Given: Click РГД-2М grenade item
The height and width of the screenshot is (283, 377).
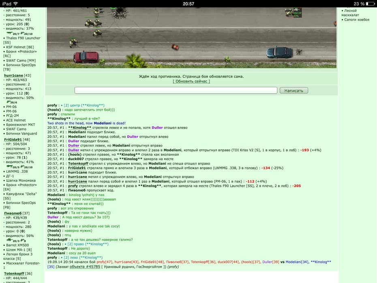Looking at the screenshot, I should [x=13, y=116].
